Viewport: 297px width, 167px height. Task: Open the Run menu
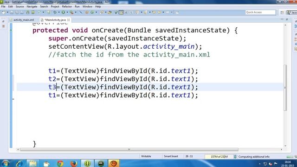77,6
